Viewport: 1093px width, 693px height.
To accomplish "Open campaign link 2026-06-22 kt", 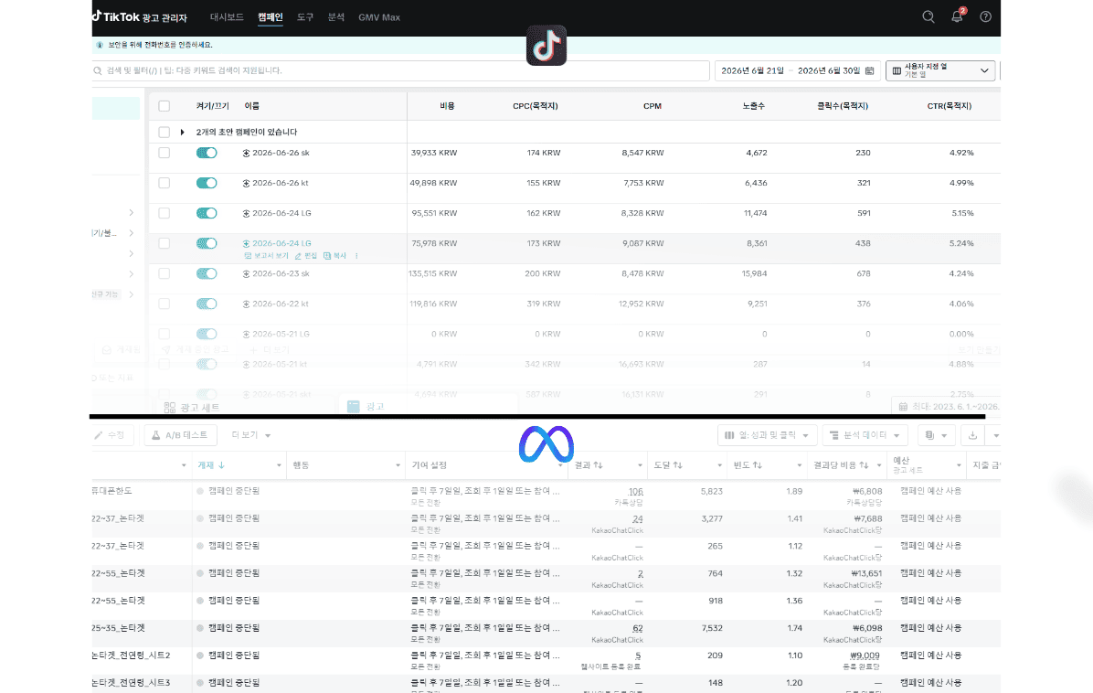I will [x=281, y=304].
